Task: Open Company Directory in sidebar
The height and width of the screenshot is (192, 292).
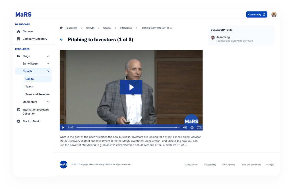Action: (x=35, y=39)
